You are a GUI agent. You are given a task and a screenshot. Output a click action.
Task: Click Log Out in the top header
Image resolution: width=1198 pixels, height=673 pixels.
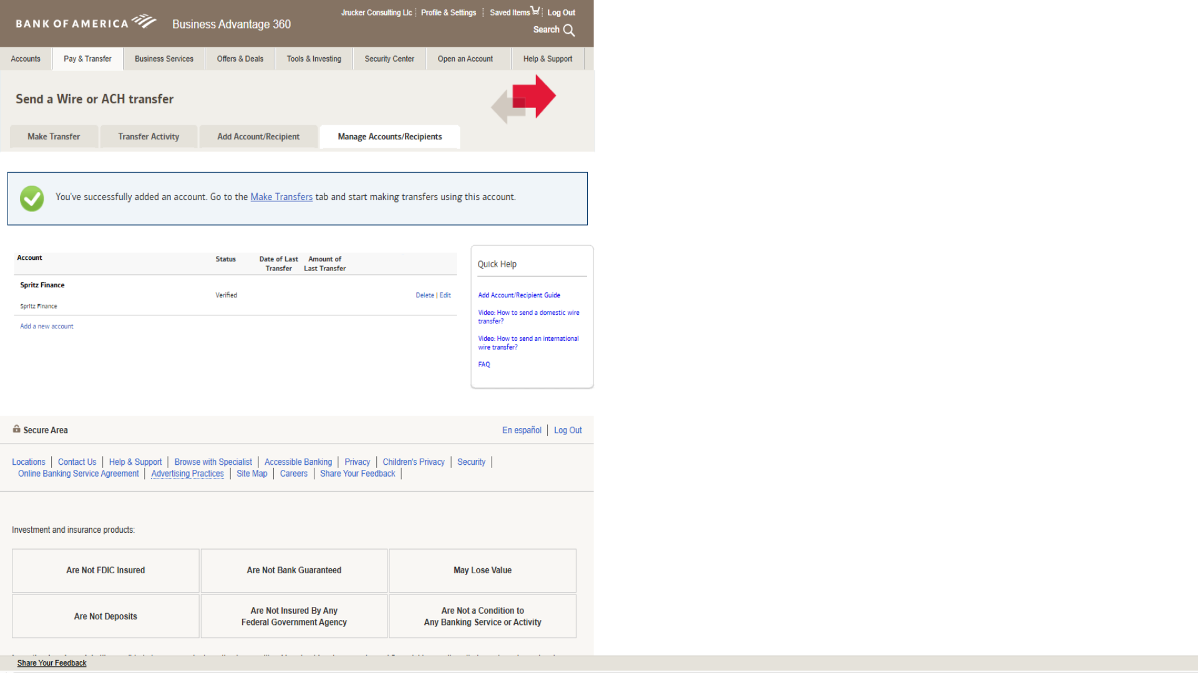click(561, 12)
